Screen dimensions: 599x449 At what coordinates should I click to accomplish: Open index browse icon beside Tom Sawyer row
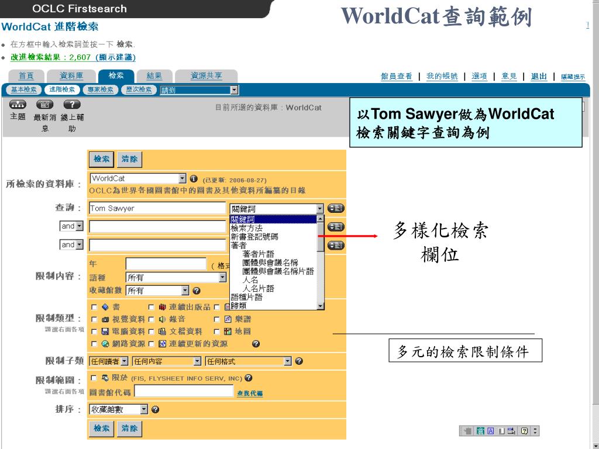336,209
